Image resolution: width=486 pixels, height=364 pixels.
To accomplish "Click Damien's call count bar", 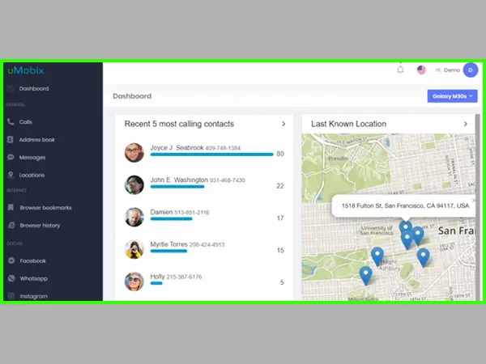I will click(x=171, y=218).
